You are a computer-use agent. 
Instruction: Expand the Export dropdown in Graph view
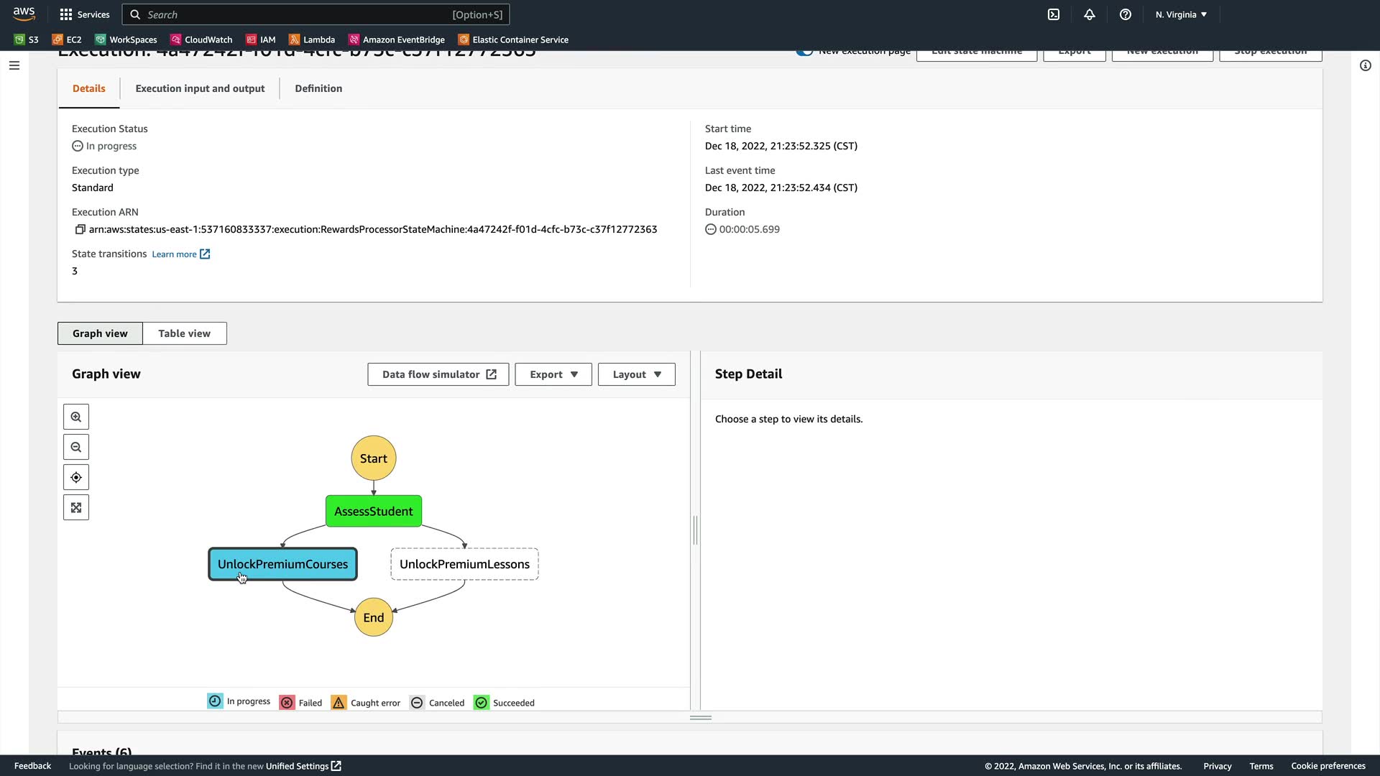553,374
